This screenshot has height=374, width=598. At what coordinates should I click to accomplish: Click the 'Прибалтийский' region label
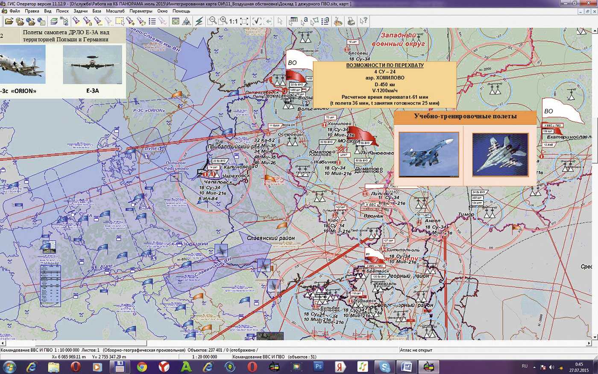[229, 147]
